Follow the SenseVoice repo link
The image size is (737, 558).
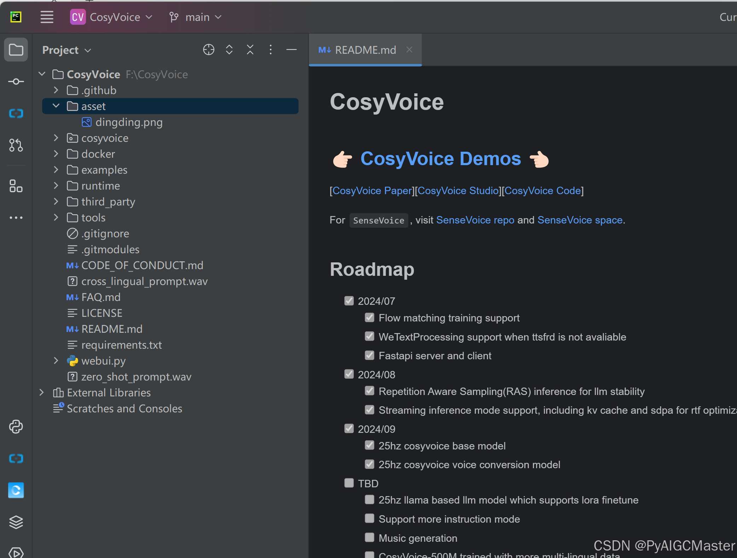pyautogui.click(x=475, y=220)
